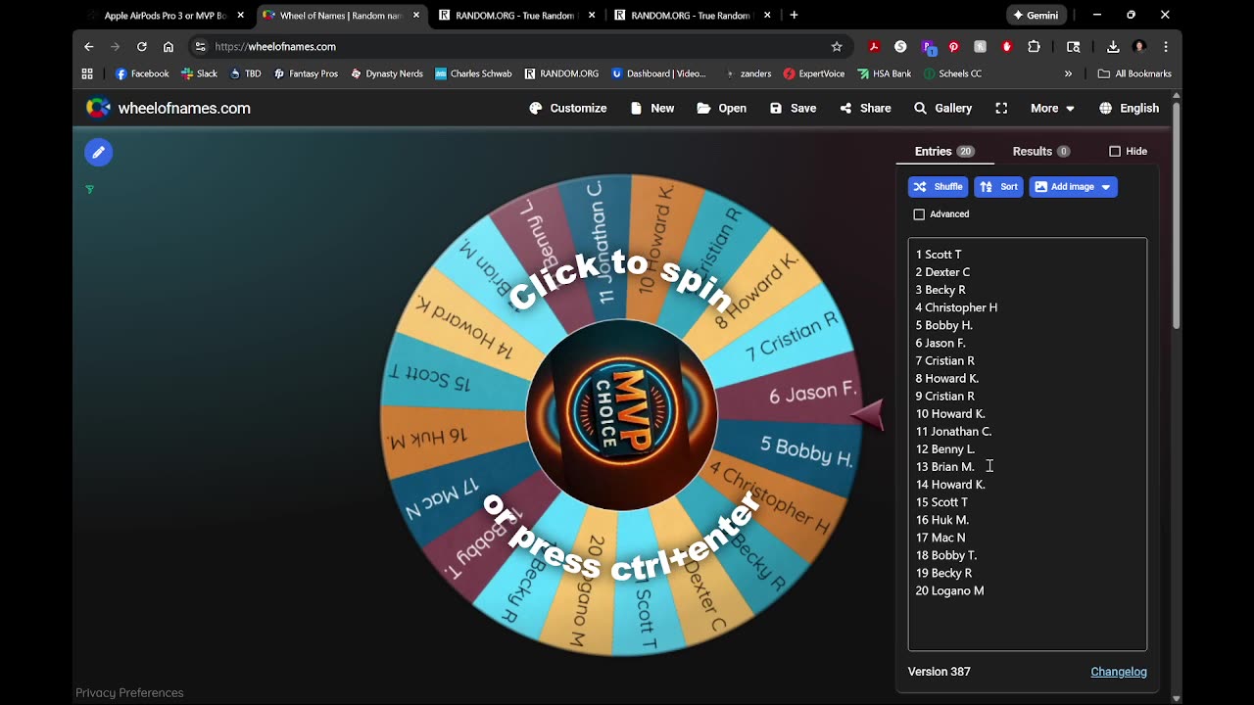This screenshot has width=1254, height=705.
Task: Open the apps grid in bookmarks bar
Action: (87, 73)
